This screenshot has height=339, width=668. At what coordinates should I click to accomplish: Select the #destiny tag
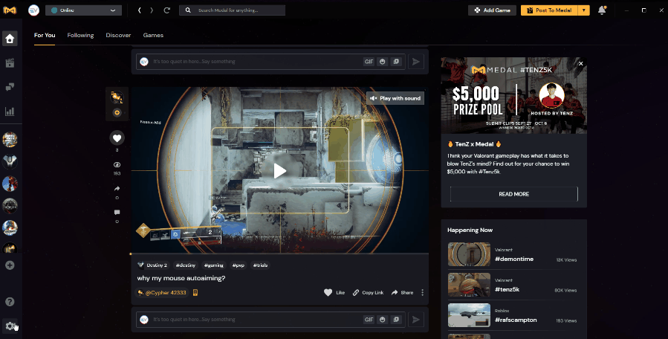185,265
